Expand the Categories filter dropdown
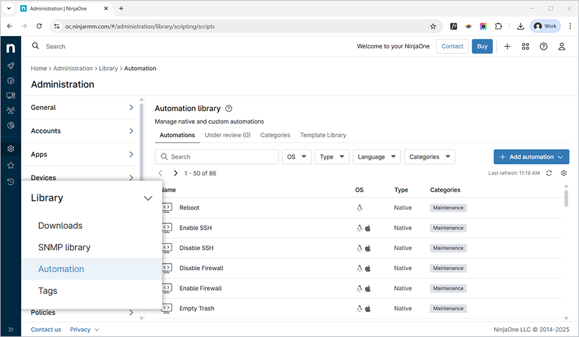This screenshot has height=337, width=579. (x=429, y=157)
